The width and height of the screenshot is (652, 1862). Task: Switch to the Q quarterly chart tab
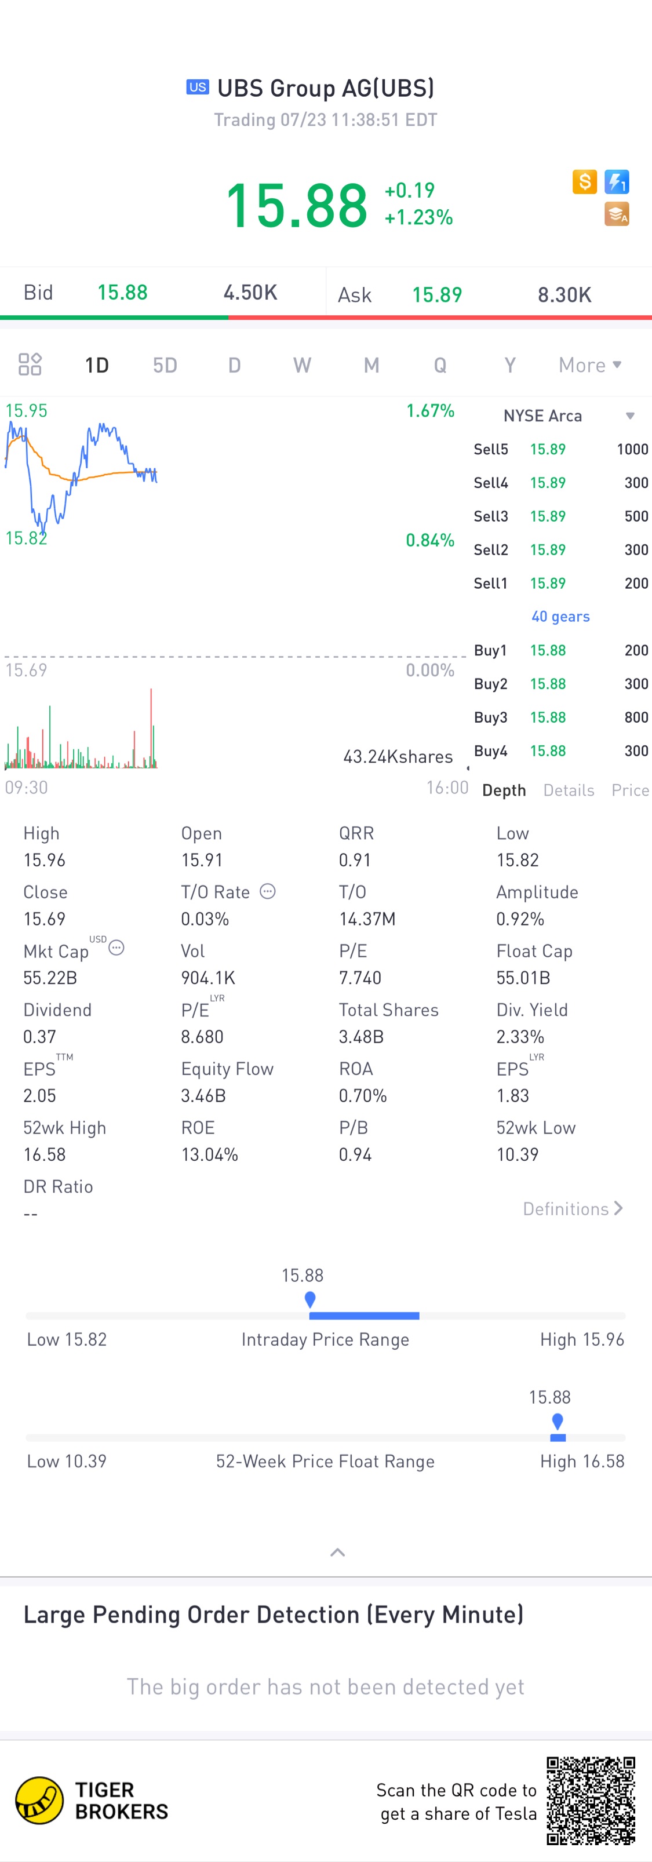tap(439, 365)
